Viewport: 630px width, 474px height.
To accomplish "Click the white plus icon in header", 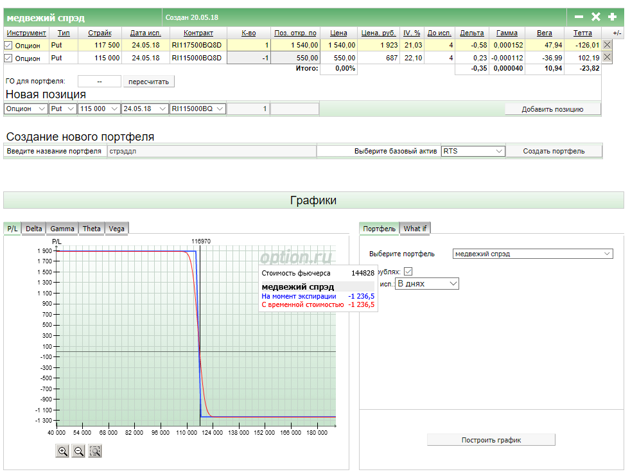I will (612, 17).
